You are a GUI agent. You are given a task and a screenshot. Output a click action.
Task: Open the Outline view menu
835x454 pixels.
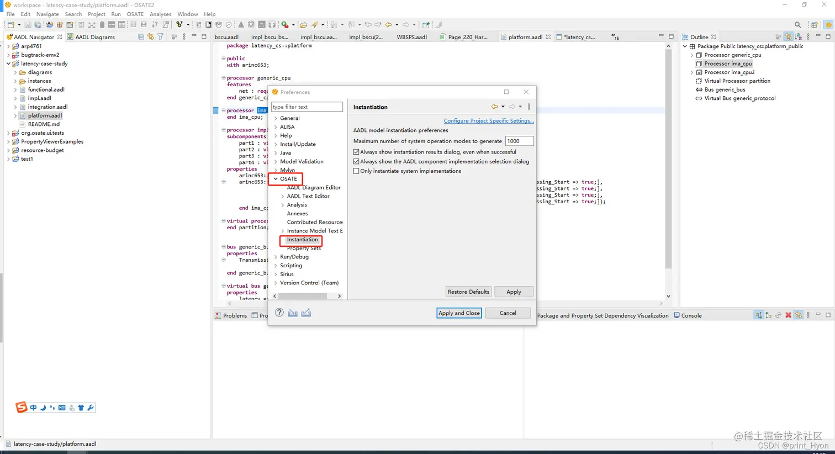(808, 37)
